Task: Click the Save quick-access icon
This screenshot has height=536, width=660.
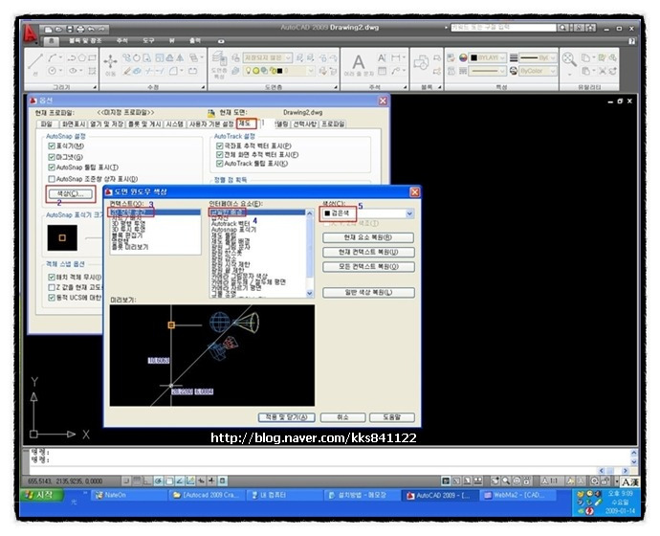Action: (x=70, y=30)
